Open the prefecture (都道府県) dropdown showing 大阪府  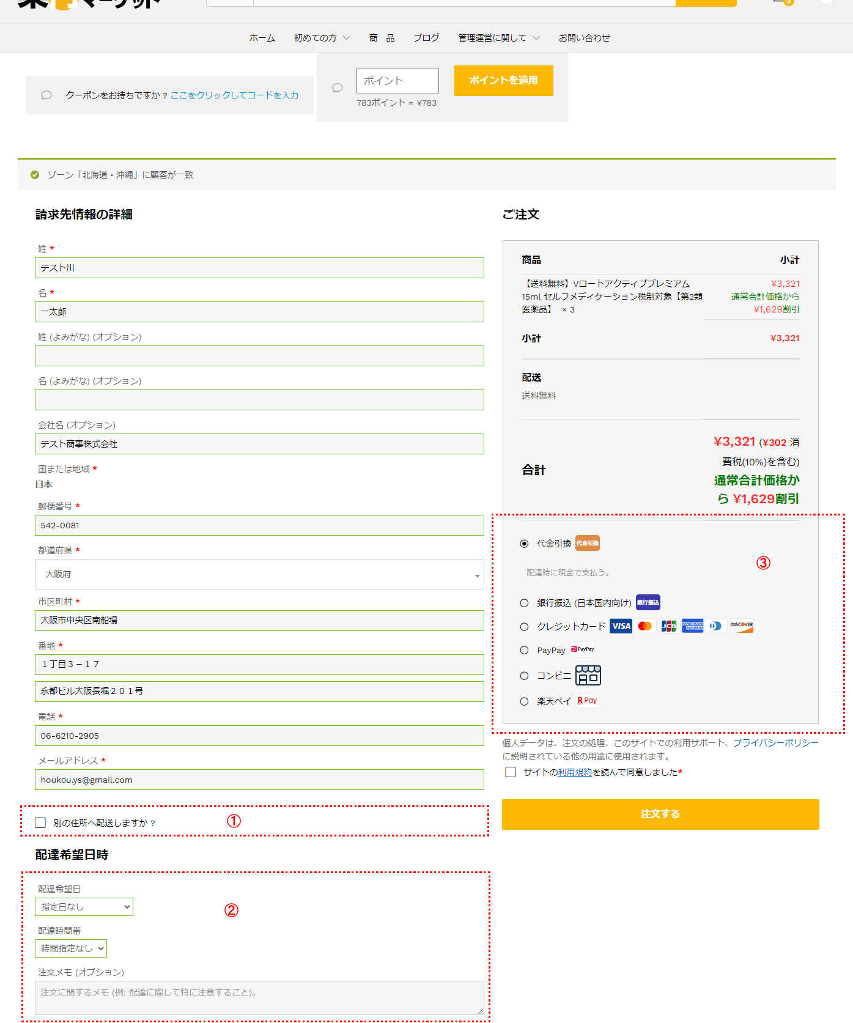[x=259, y=574]
